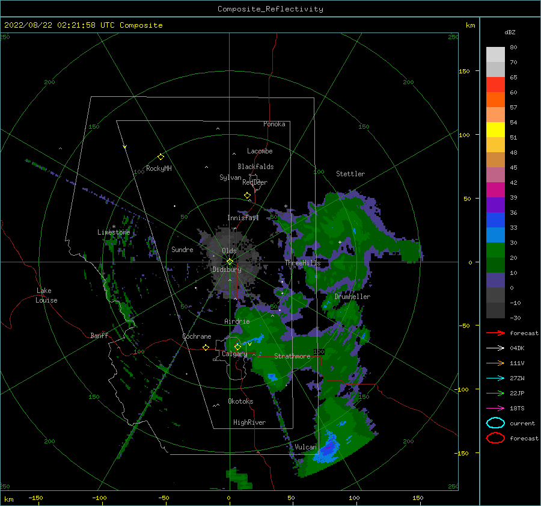Click the Strathmore label

[x=292, y=356]
